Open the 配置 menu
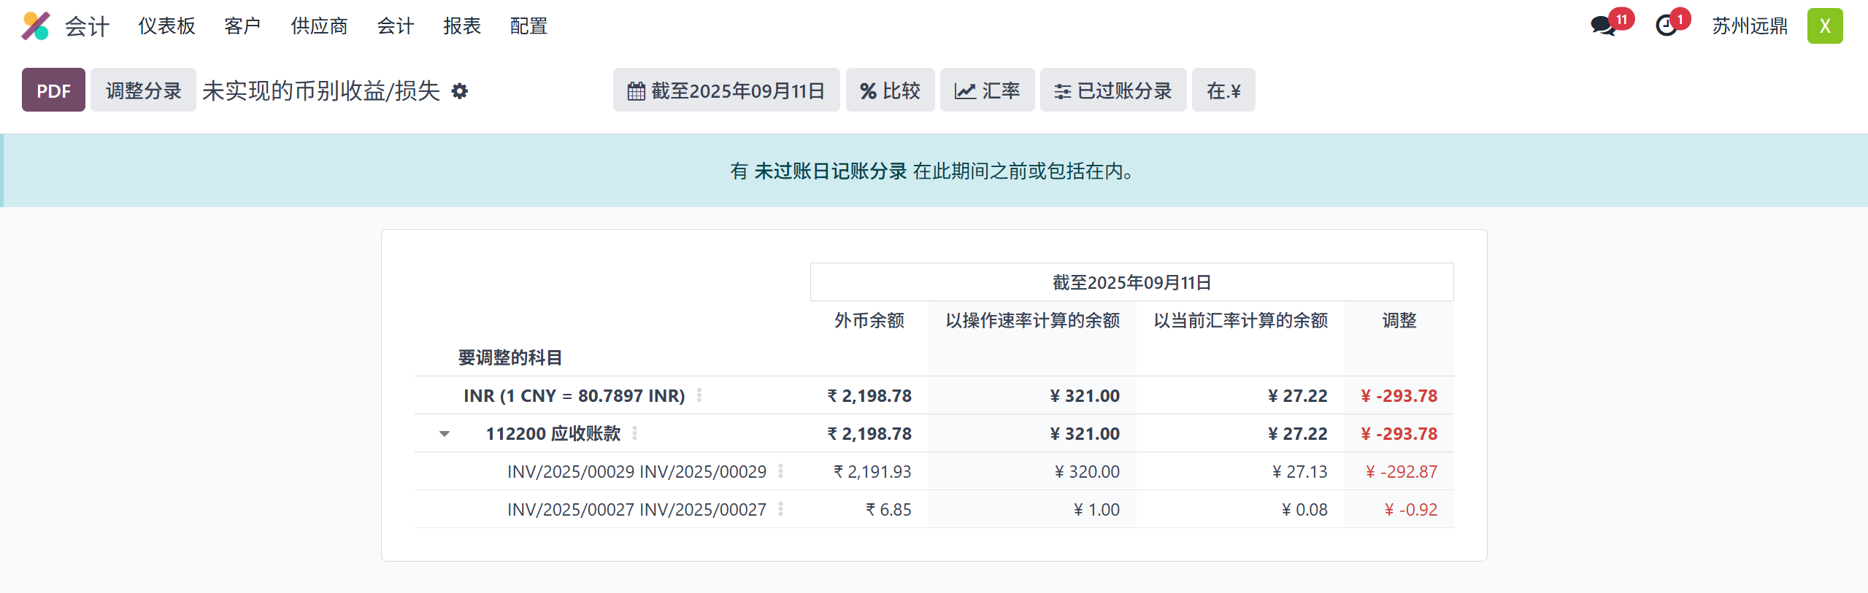Screen dimensions: 1868x593 [529, 26]
